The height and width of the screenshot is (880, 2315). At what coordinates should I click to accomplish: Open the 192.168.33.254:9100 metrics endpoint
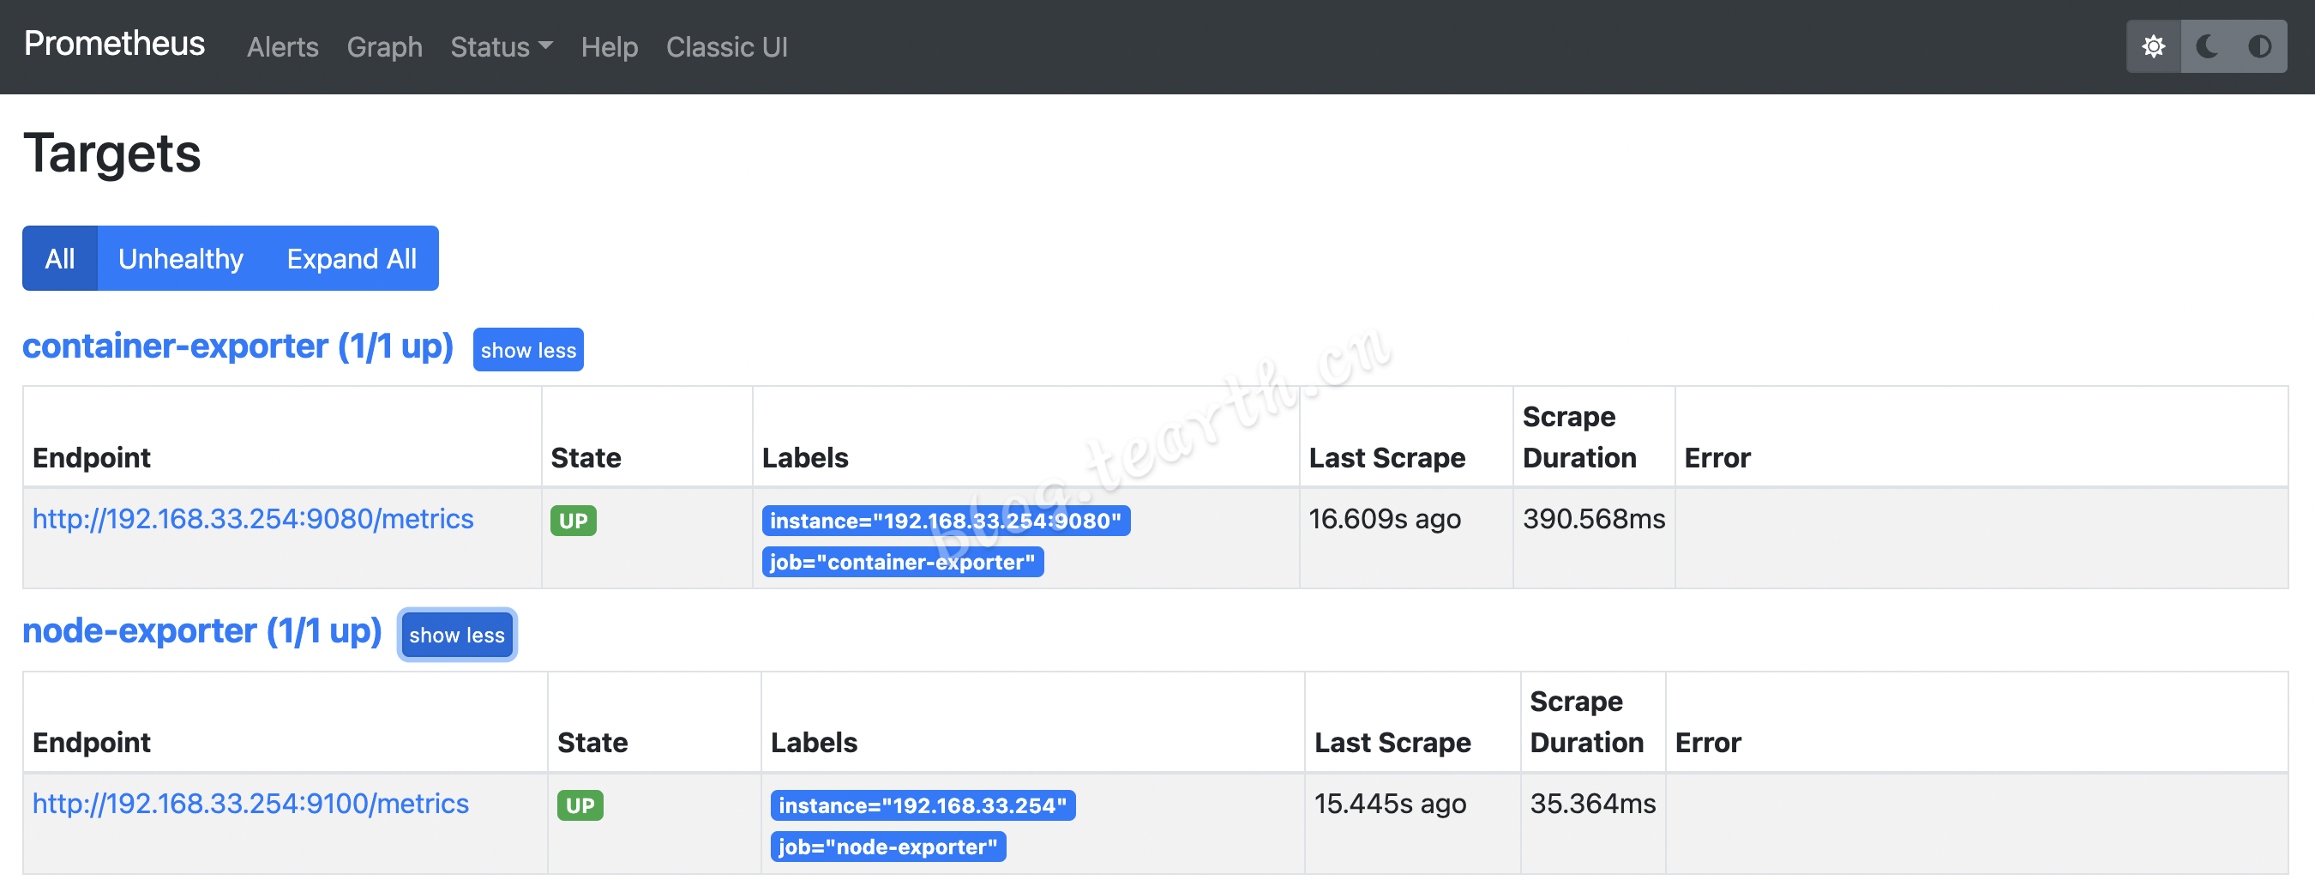click(250, 804)
